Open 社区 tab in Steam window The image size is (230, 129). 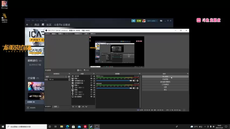(x=49, y=25)
